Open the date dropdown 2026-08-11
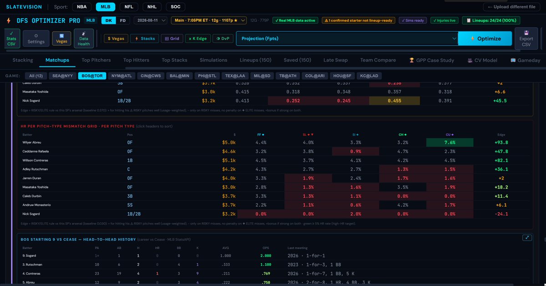 pos(151,20)
